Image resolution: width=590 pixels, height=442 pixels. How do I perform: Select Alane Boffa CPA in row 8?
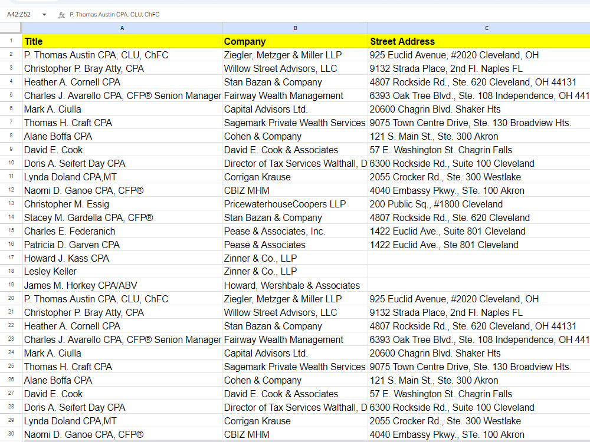(122, 136)
